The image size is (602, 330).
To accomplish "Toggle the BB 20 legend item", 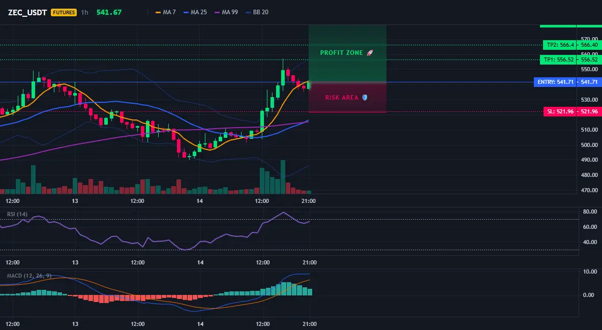I will 257,12.
